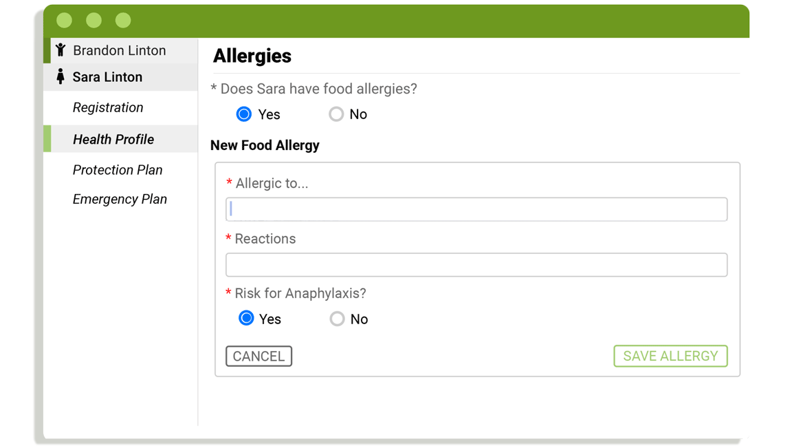Click the third green window dot
This screenshot has width=792, height=446.
click(123, 20)
